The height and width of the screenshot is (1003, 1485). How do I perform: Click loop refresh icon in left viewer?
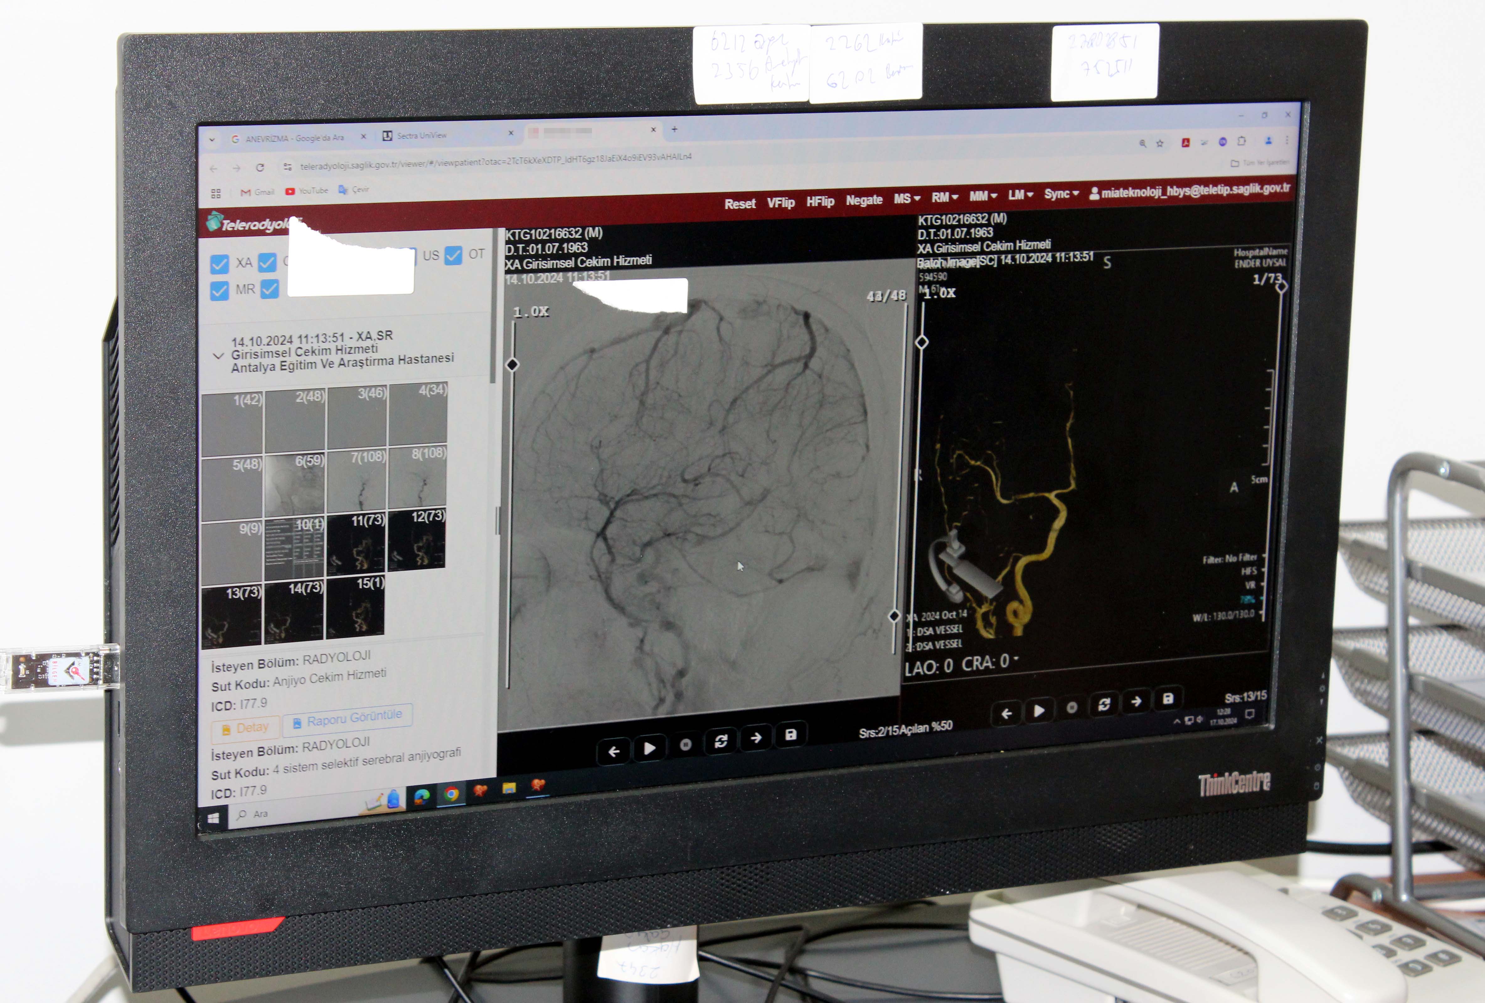pos(721,742)
